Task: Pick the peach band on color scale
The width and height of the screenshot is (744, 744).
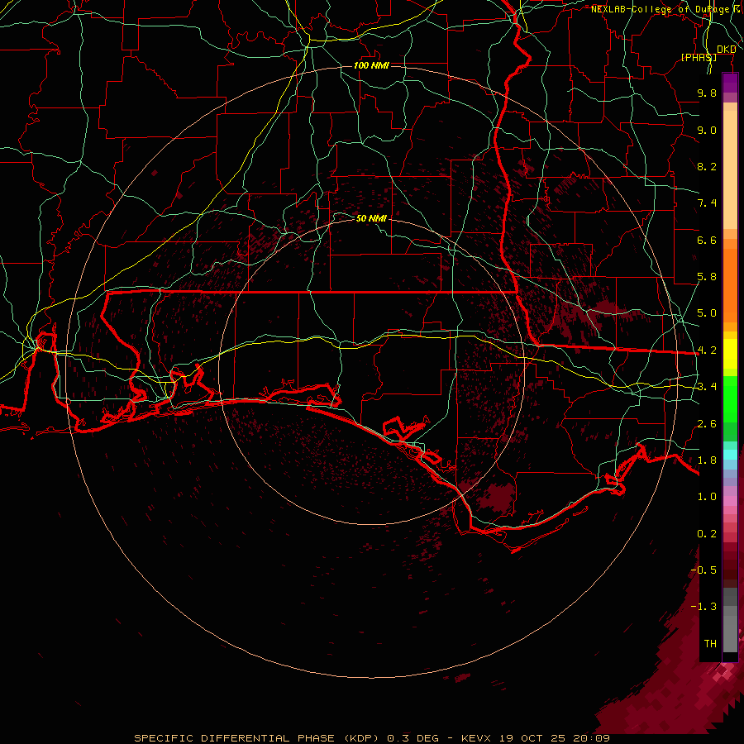Action: coord(730,169)
